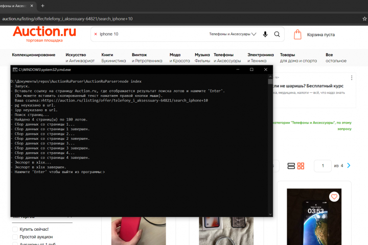Viewport: 368px width, 245px height.
Task: Clear the search query with the red X
Action: pyautogui.click(x=96, y=34)
